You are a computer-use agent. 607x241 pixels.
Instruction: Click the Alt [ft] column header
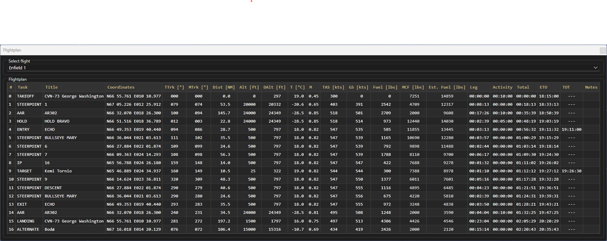point(249,87)
